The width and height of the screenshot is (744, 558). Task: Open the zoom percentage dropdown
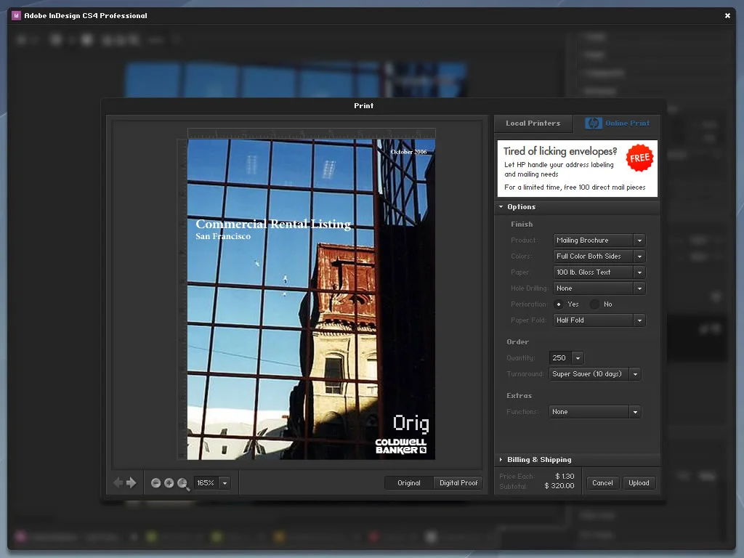[225, 483]
